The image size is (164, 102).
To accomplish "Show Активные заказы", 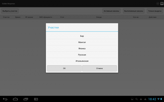I will [112, 11].
